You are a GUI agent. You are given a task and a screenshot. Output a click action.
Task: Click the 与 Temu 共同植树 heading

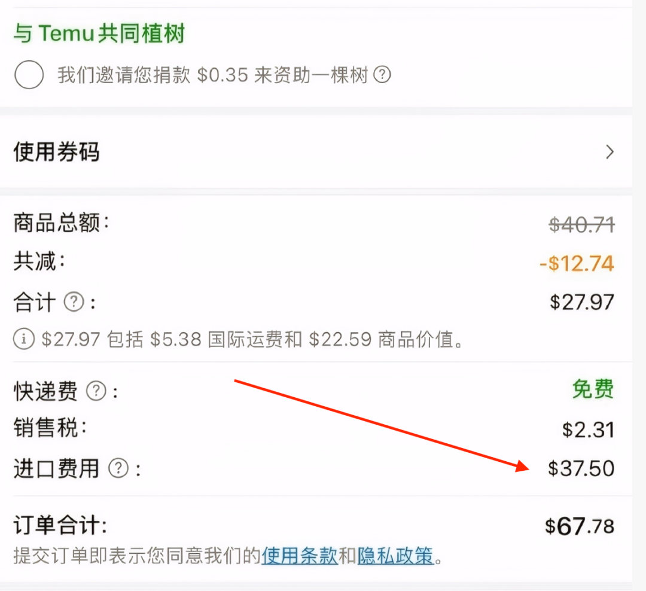click(x=99, y=33)
